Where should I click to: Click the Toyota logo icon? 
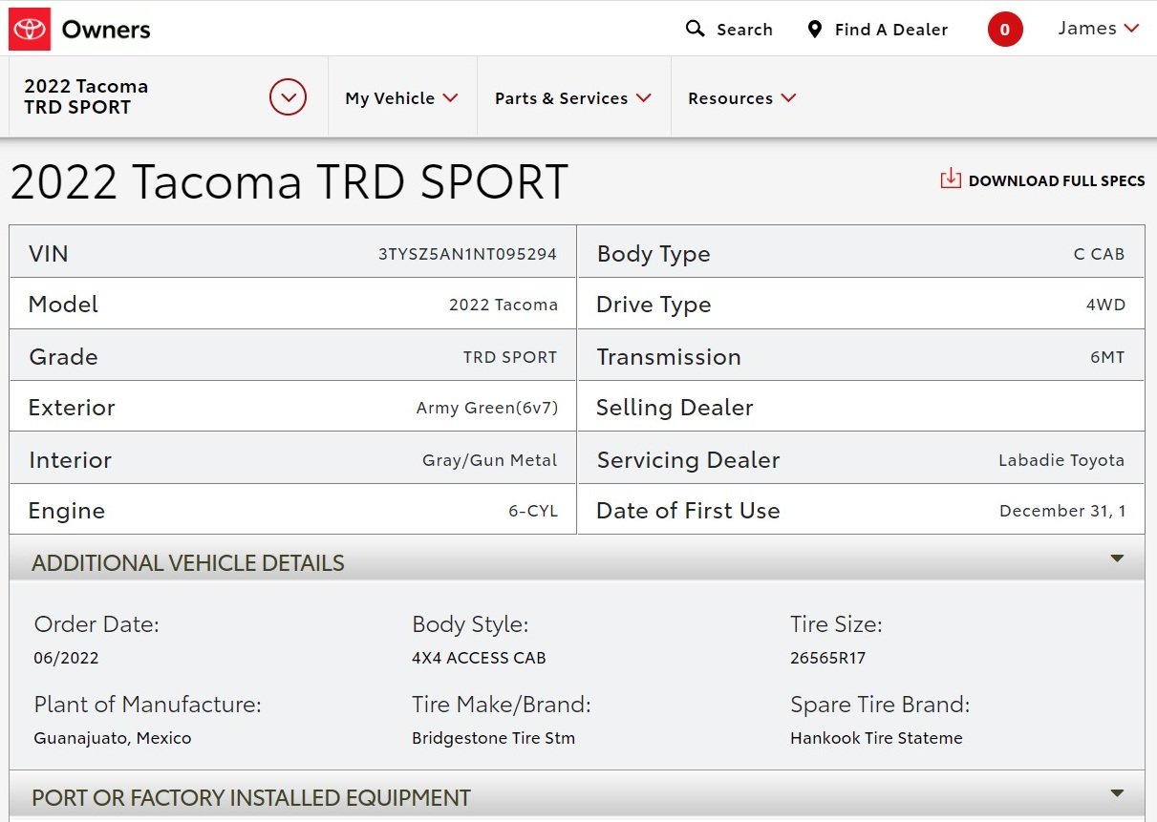point(29,29)
